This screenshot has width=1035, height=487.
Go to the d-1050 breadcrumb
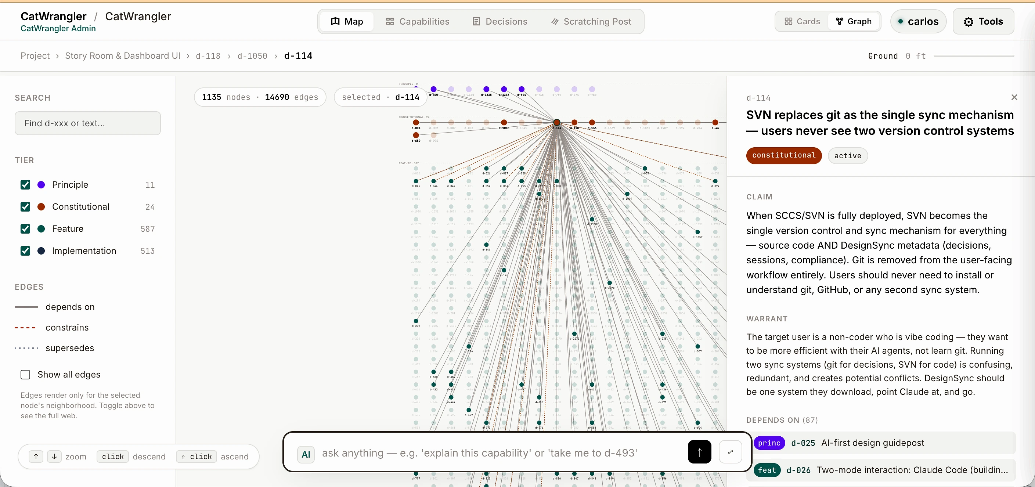(252, 56)
